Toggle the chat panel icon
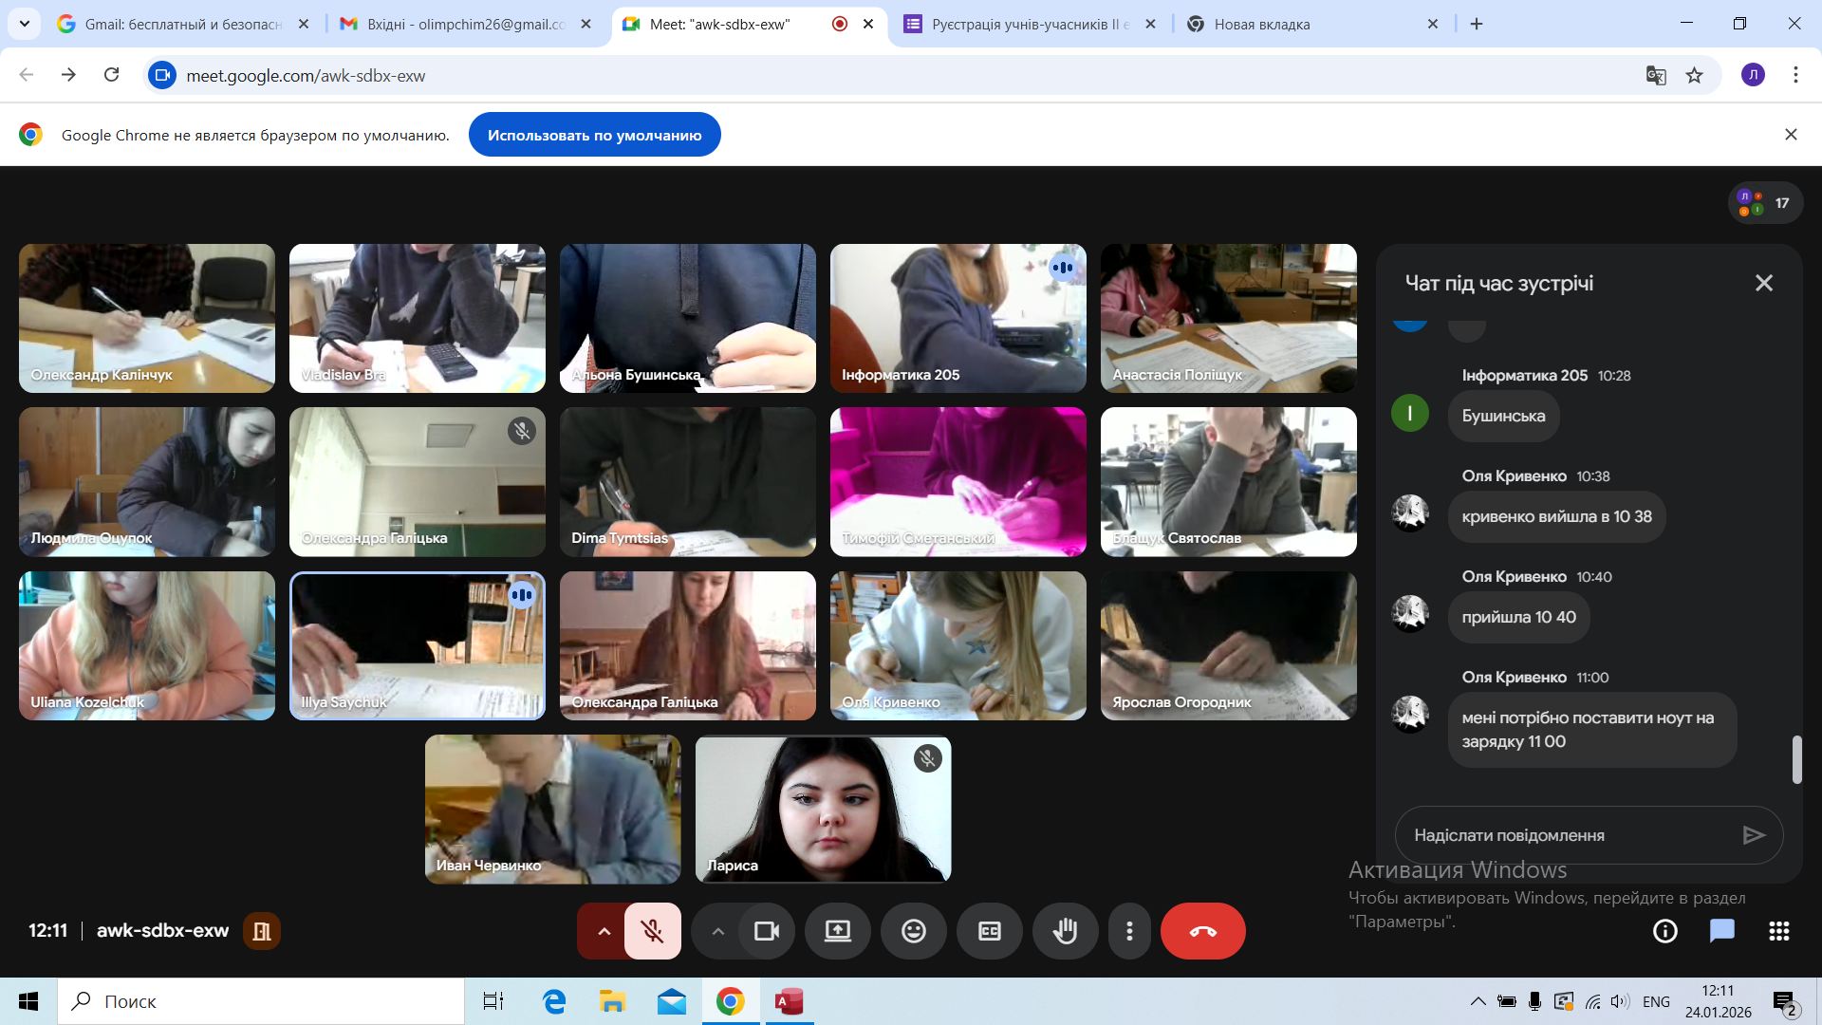The image size is (1822, 1025). pos(1721,931)
